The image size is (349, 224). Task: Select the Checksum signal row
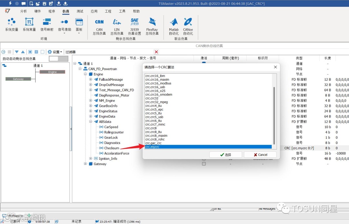(111, 148)
